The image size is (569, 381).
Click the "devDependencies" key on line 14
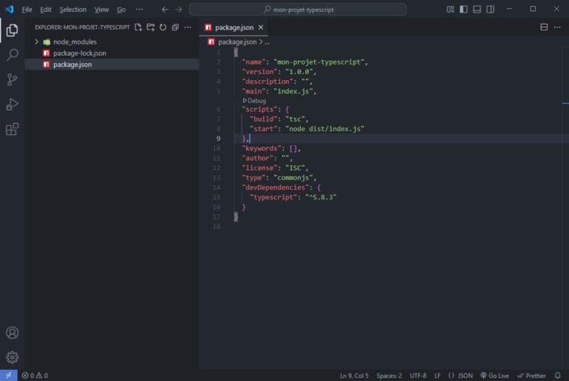click(x=276, y=188)
